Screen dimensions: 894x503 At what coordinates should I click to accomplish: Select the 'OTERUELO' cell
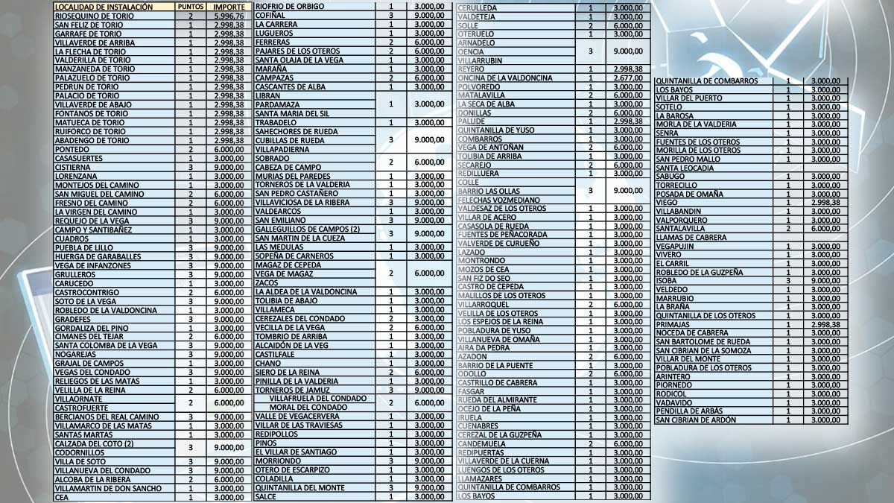pyautogui.click(x=475, y=34)
